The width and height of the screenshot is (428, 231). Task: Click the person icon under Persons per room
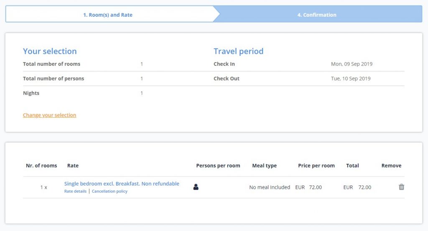[196, 187]
